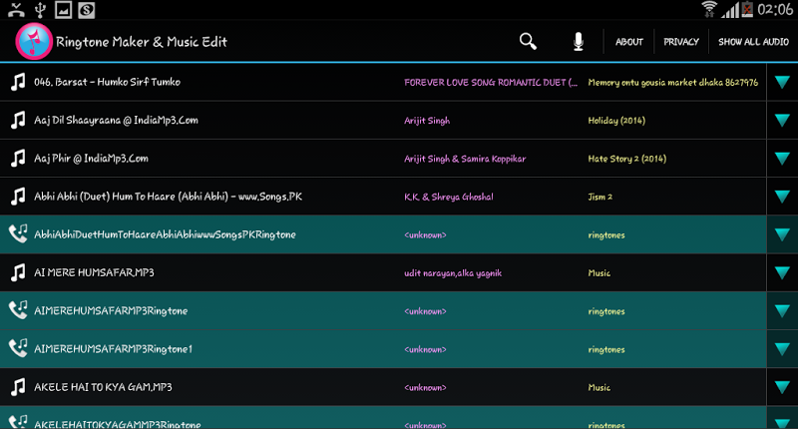Tap music note icon beside Aaj Dil Shaayraana

coord(18,120)
